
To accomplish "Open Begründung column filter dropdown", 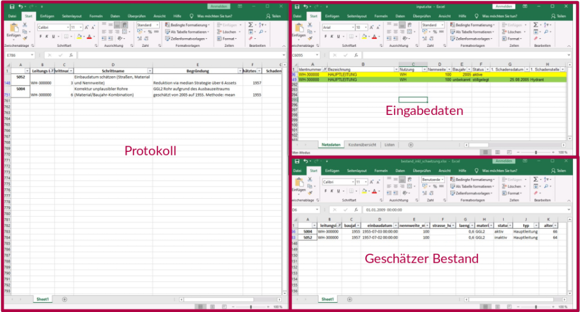I will tap(240, 71).
